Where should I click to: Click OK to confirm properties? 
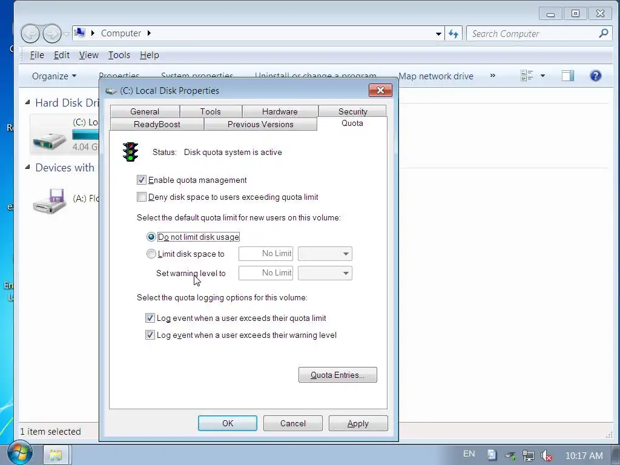click(228, 423)
